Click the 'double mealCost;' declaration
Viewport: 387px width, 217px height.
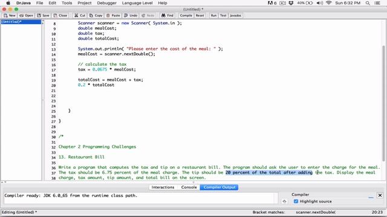(x=97, y=28)
